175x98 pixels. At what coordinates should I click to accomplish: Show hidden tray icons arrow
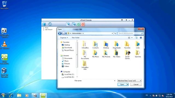150,96
